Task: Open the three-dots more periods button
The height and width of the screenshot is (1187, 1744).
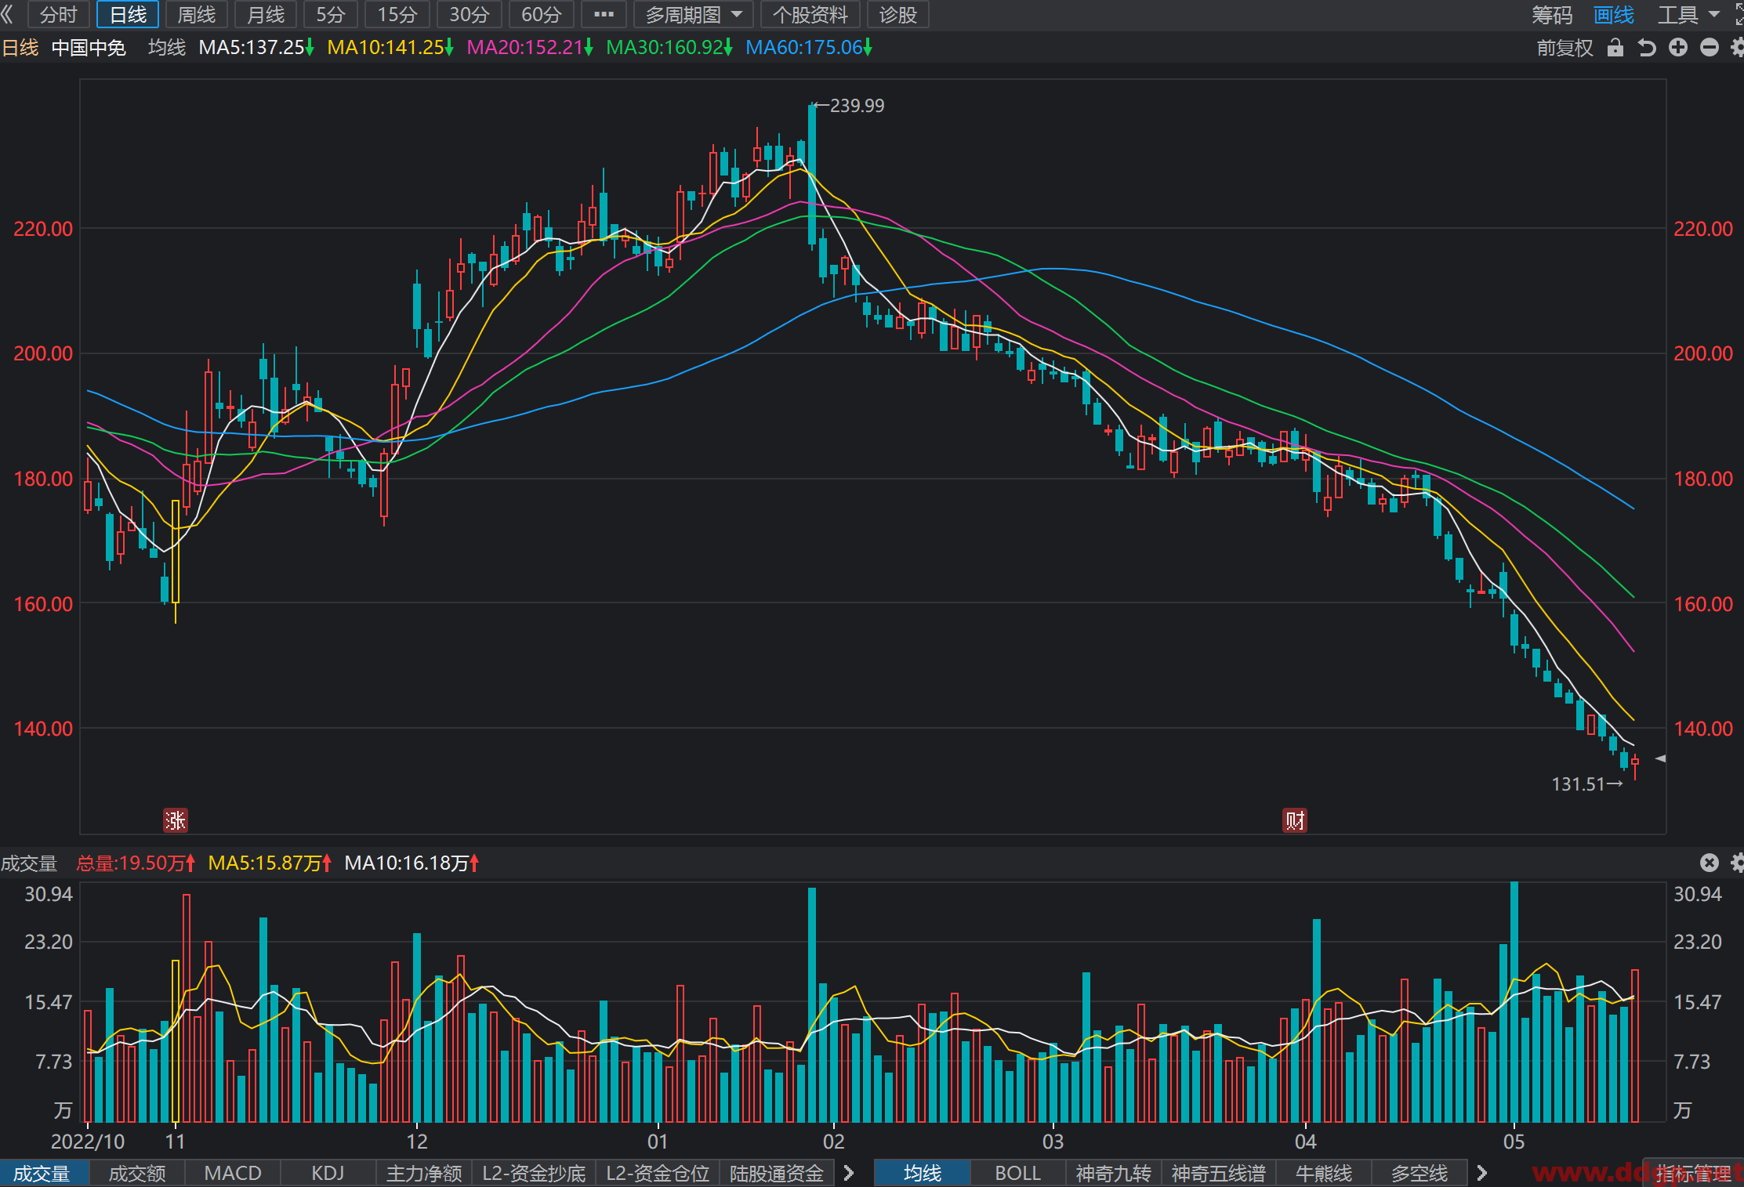Action: tap(604, 14)
